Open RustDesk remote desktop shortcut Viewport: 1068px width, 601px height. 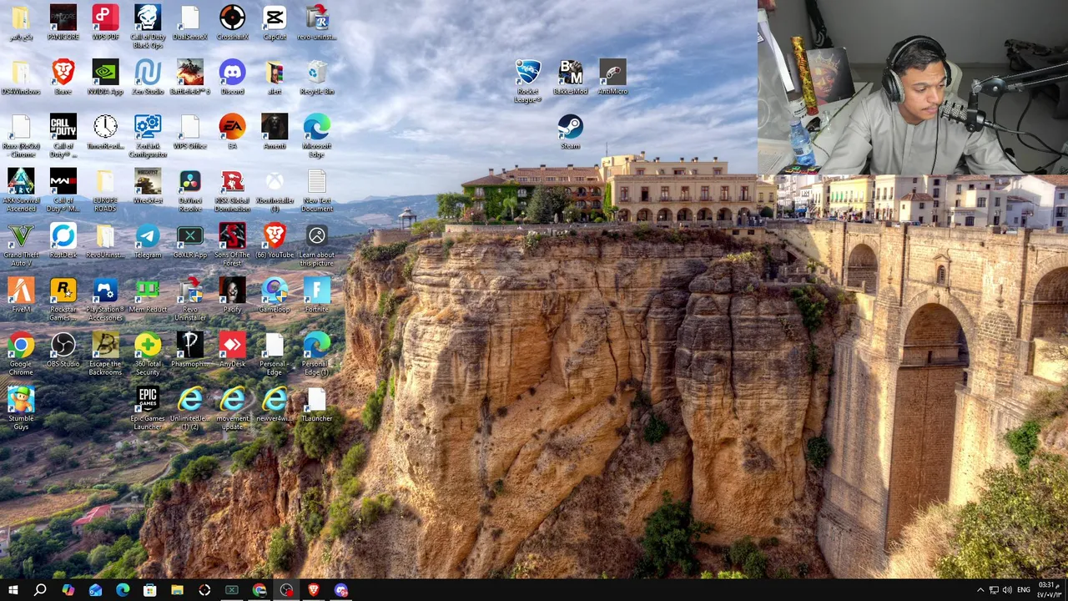point(63,240)
